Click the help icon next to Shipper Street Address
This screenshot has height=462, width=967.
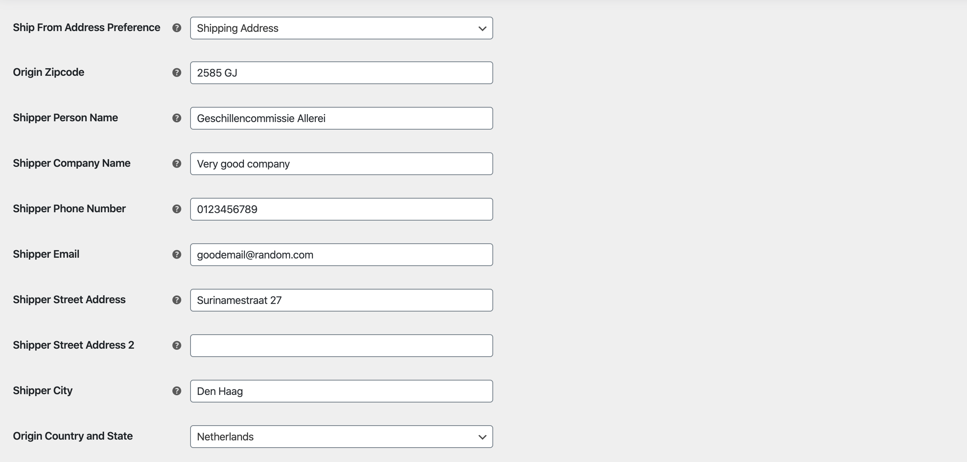coord(177,300)
